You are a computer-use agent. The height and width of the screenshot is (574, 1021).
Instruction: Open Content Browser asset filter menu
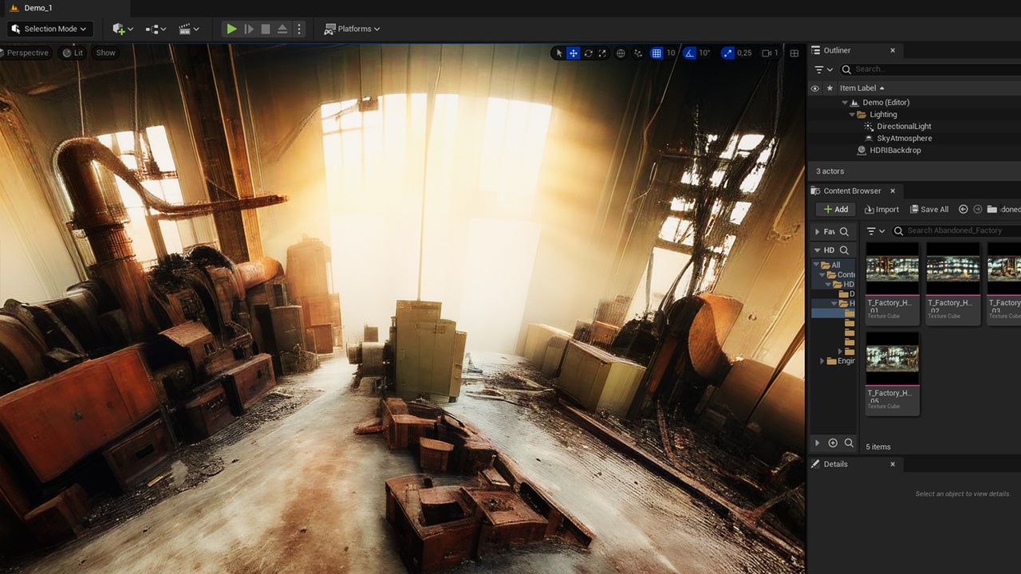tap(876, 231)
